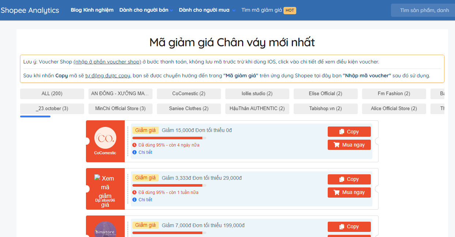Click clock icon on CoComestic voucher
455x237 pixels.
tap(135, 145)
